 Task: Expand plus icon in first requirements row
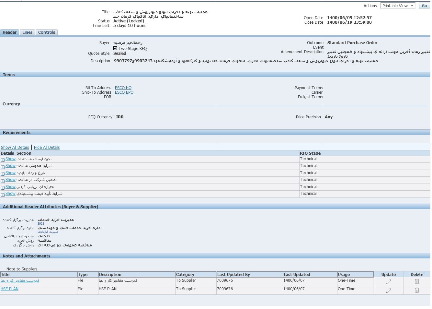coord(3,160)
